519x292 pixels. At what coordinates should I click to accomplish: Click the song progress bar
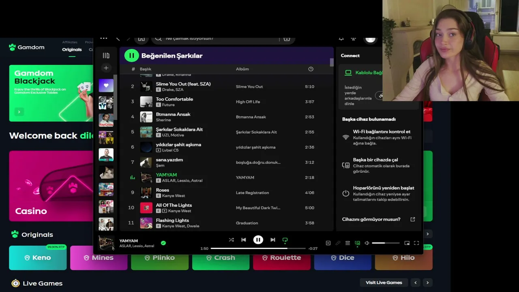point(258,248)
